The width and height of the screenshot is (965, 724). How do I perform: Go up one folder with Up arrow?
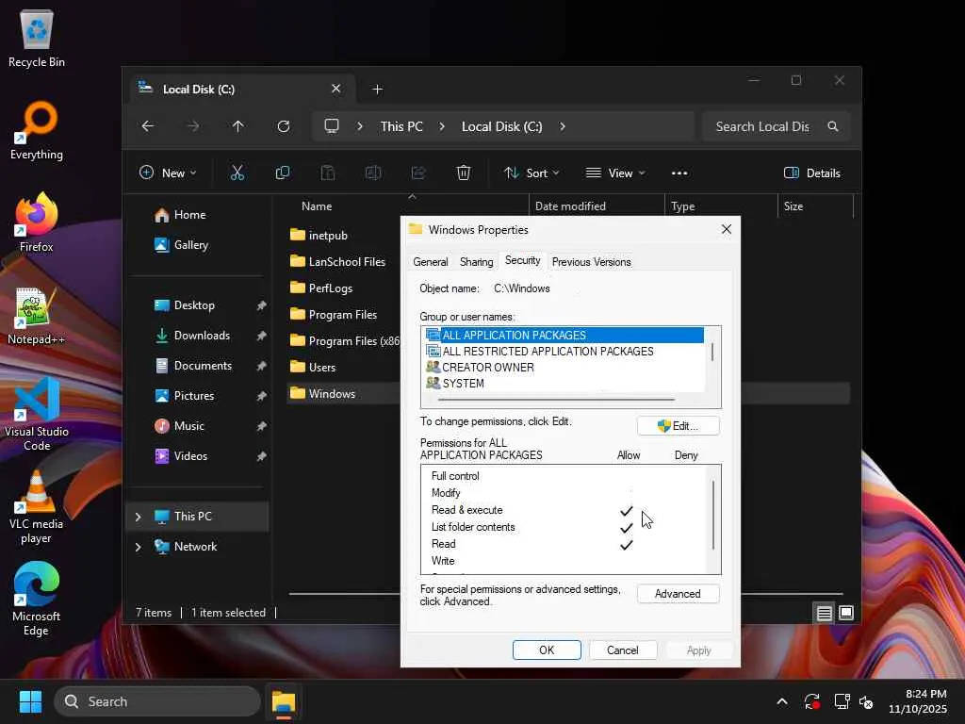coord(238,126)
